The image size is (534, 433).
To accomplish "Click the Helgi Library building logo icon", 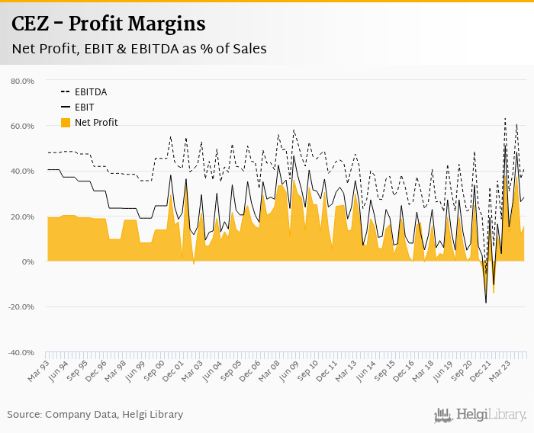I will [x=443, y=415].
